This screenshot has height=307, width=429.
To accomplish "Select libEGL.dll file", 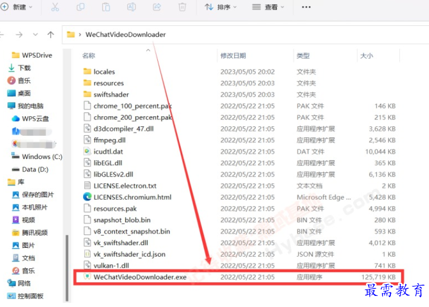I will click(x=103, y=163).
